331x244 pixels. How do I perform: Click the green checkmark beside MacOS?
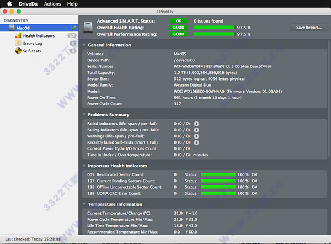pos(73,28)
